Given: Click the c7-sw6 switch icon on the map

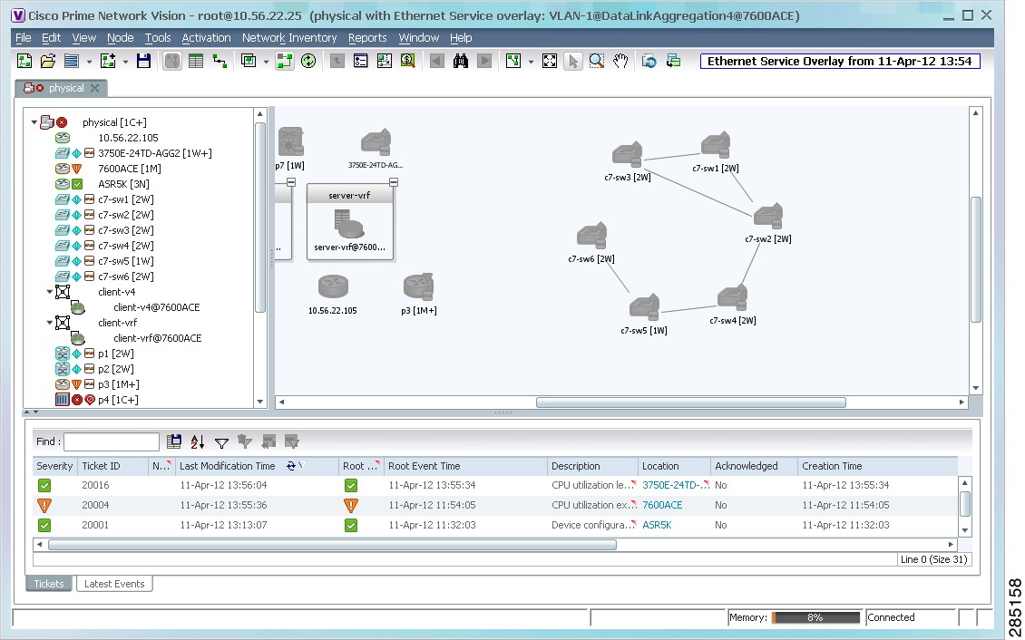Looking at the screenshot, I should point(591,237).
